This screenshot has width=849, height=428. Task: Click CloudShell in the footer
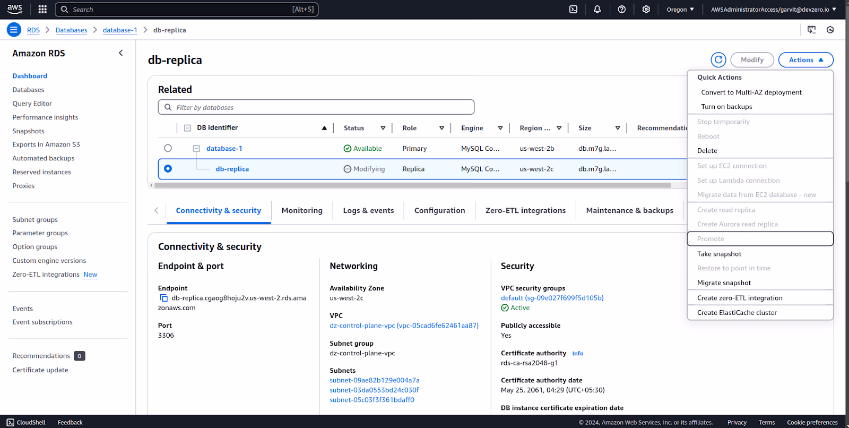[x=26, y=423]
